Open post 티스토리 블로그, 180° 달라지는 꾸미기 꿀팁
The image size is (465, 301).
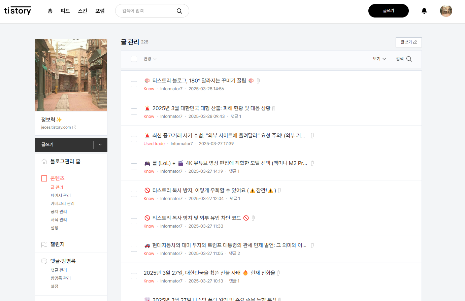tap(199, 81)
